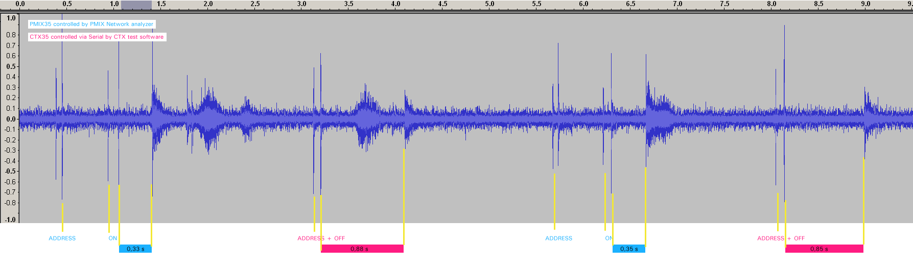Click the pink '0,88 s' duration bar

click(362, 249)
